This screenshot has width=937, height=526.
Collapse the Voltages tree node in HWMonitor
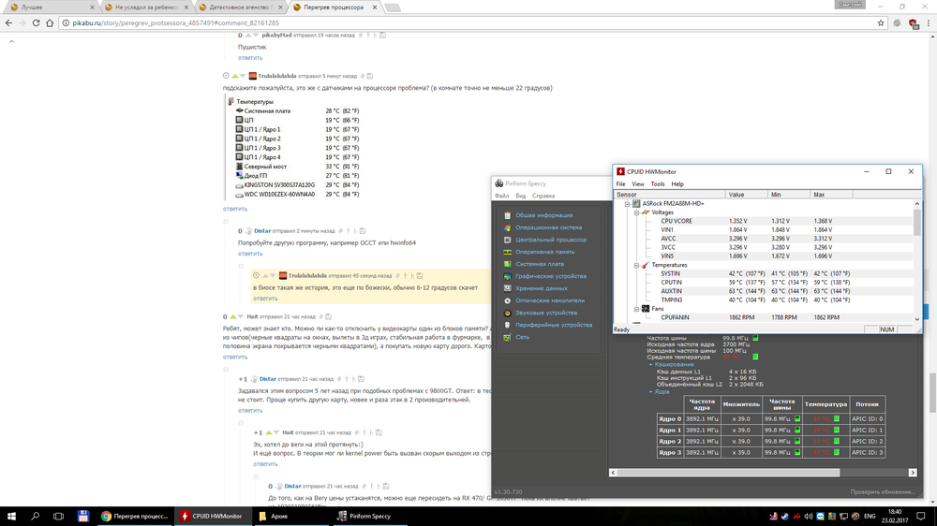[x=636, y=212]
